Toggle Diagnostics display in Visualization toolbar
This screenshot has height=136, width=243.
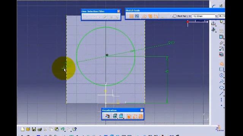129,116
